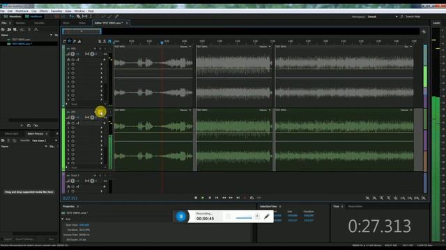446x250 pixels.
Task: Click the last zoom icon in zoom toolbar
Action: [424, 198]
